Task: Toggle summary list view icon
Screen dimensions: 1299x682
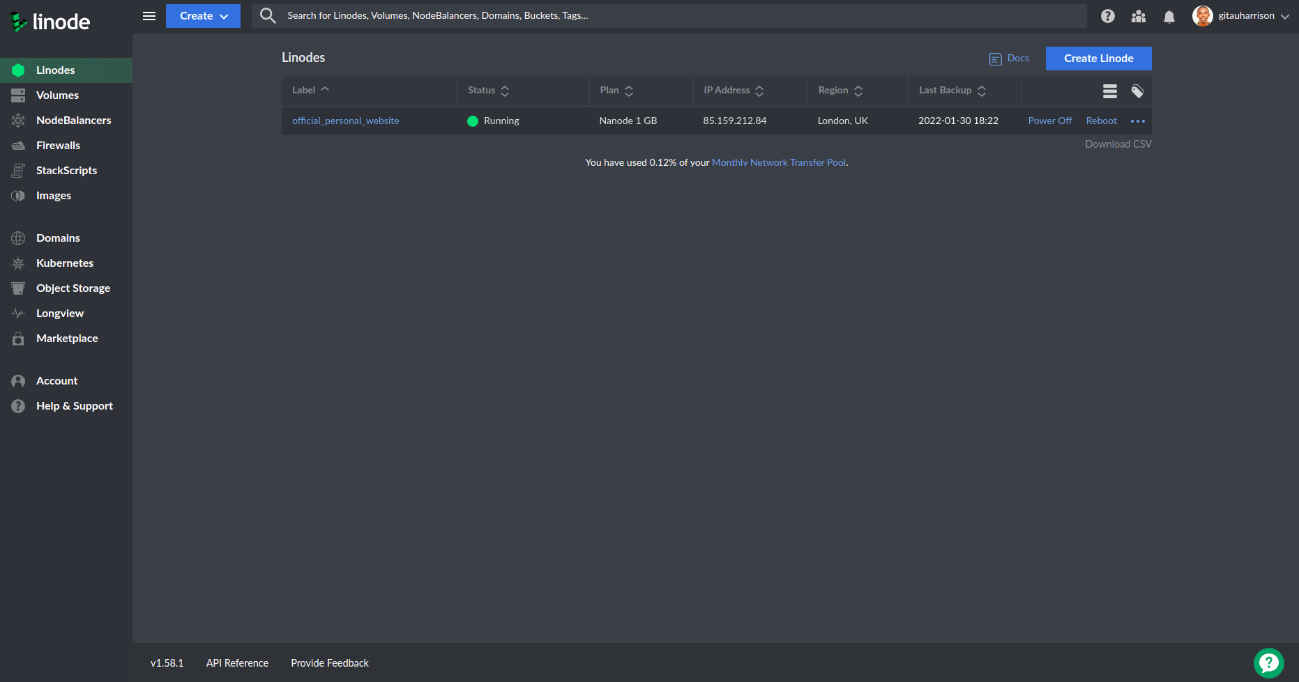Action: (x=1110, y=91)
